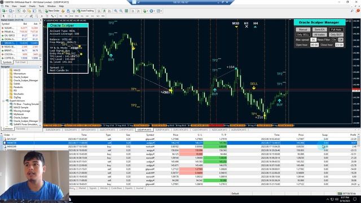Turn News Filter On
Screen dimensions: 361x203
click(x=334, y=40)
